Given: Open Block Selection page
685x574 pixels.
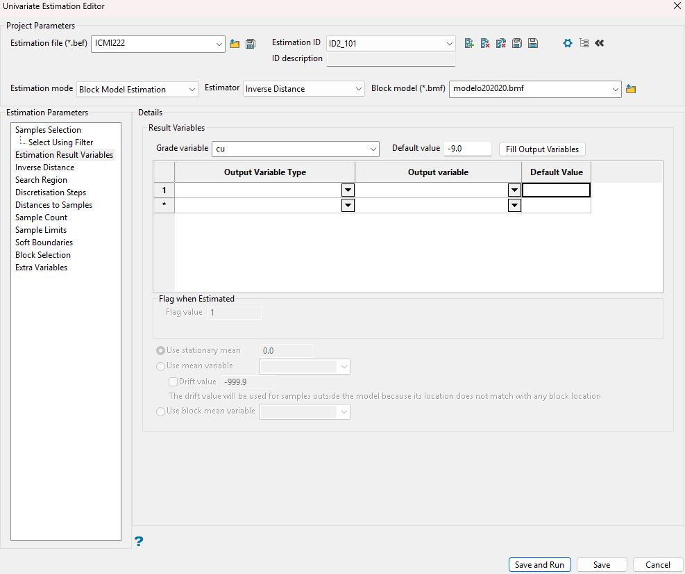Looking at the screenshot, I should pyautogui.click(x=43, y=255).
